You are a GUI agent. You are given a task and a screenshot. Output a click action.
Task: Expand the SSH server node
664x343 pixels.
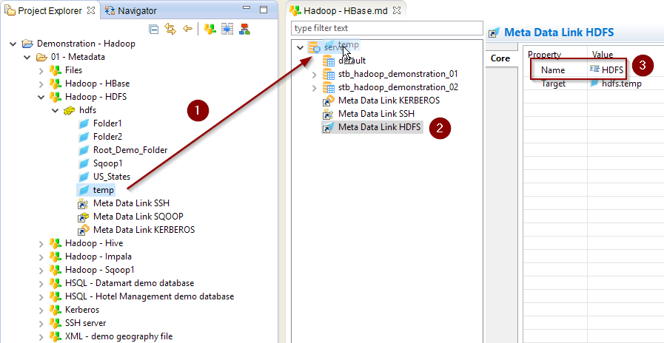point(41,323)
